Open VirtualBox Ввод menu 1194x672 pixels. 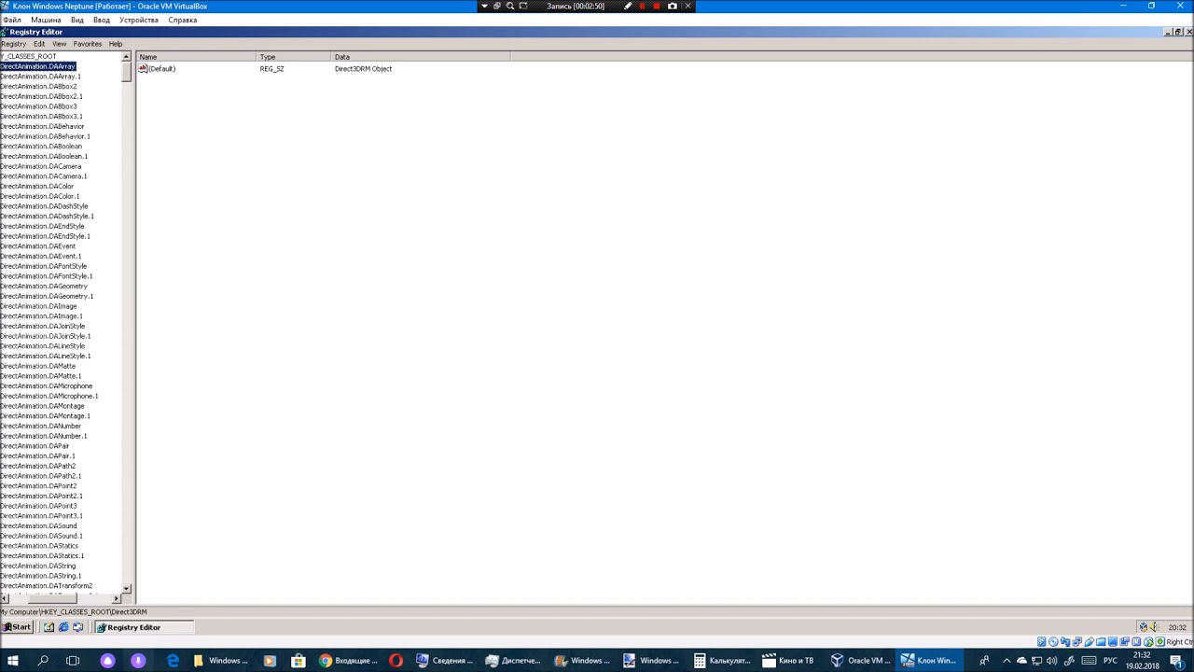(102, 20)
